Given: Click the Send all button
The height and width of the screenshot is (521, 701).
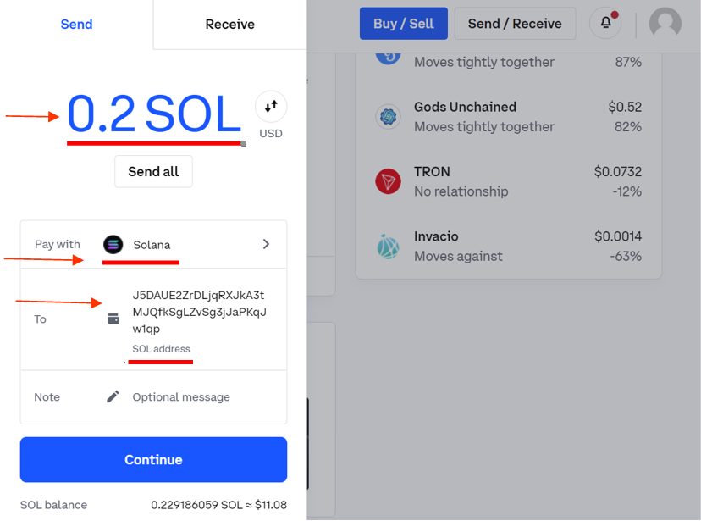Looking at the screenshot, I should 153,171.
